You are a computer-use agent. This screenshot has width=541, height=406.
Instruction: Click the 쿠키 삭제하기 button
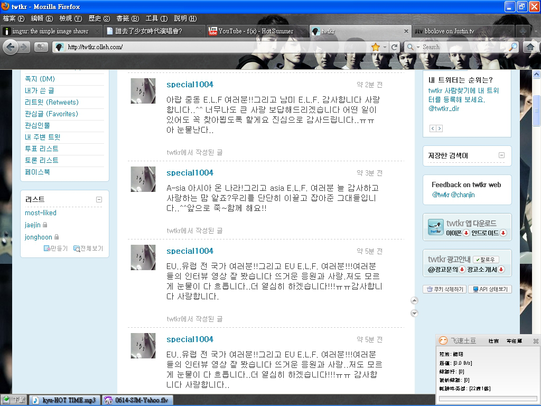445,289
